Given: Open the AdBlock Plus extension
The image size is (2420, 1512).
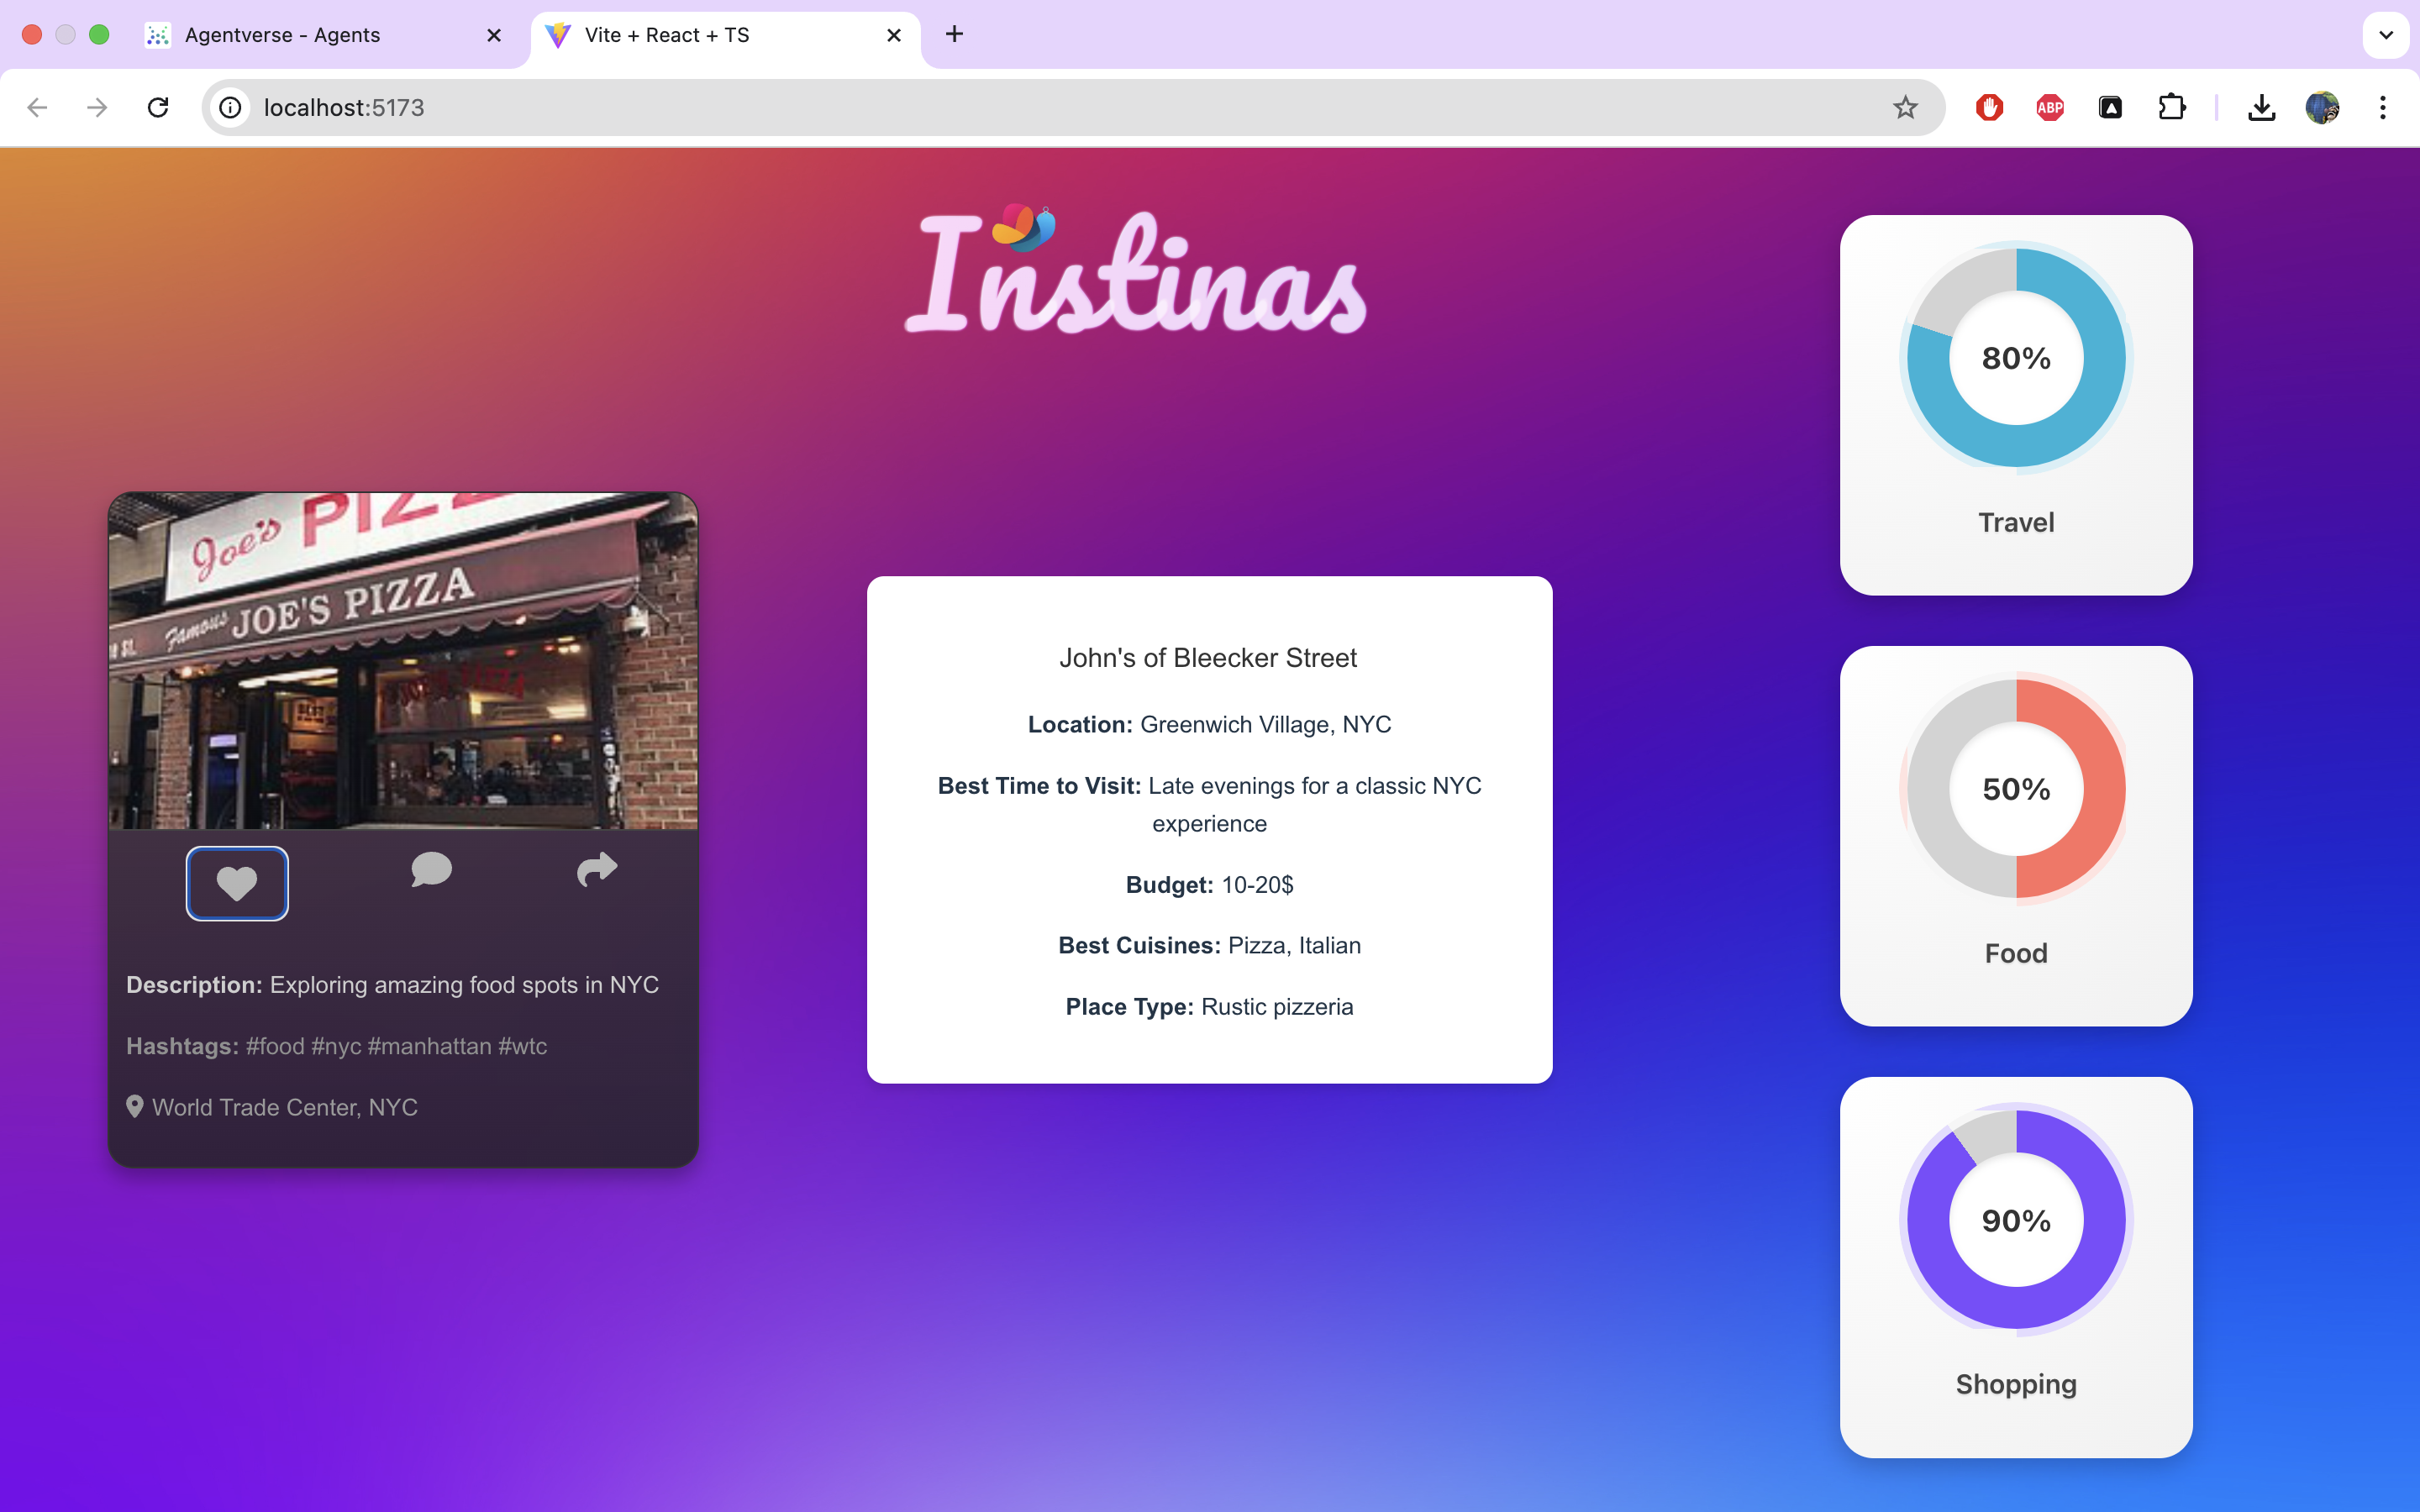Looking at the screenshot, I should pos(2049,107).
